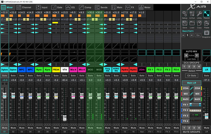Skip to next snapshot arrow
The image size is (211, 134).
click(x=192, y=35)
